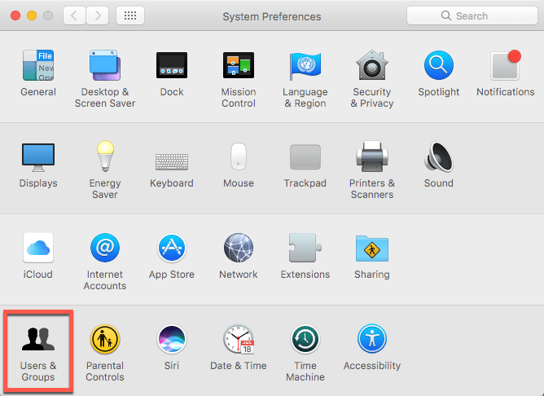The image size is (544, 396).
Task: Click the forward navigation arrow
Action: (98, 15)
